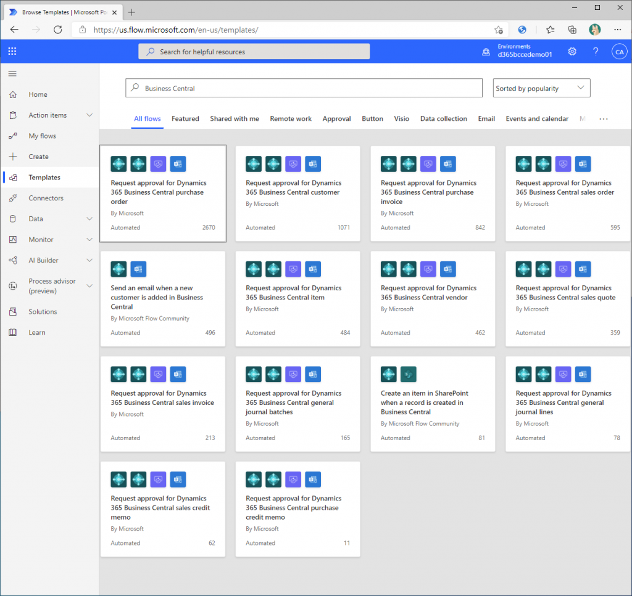Click the Approvals icon on the customer approval card
The width and height of the screenshot is (632, 596).
[293, 164]
